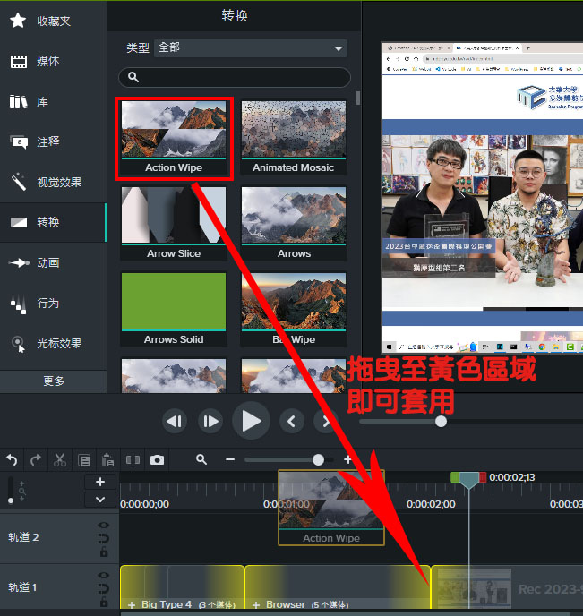Switch to the Animations (动画) tab
Image resolution: width=583 pixels, height=616 pixels.
point(47,262)
